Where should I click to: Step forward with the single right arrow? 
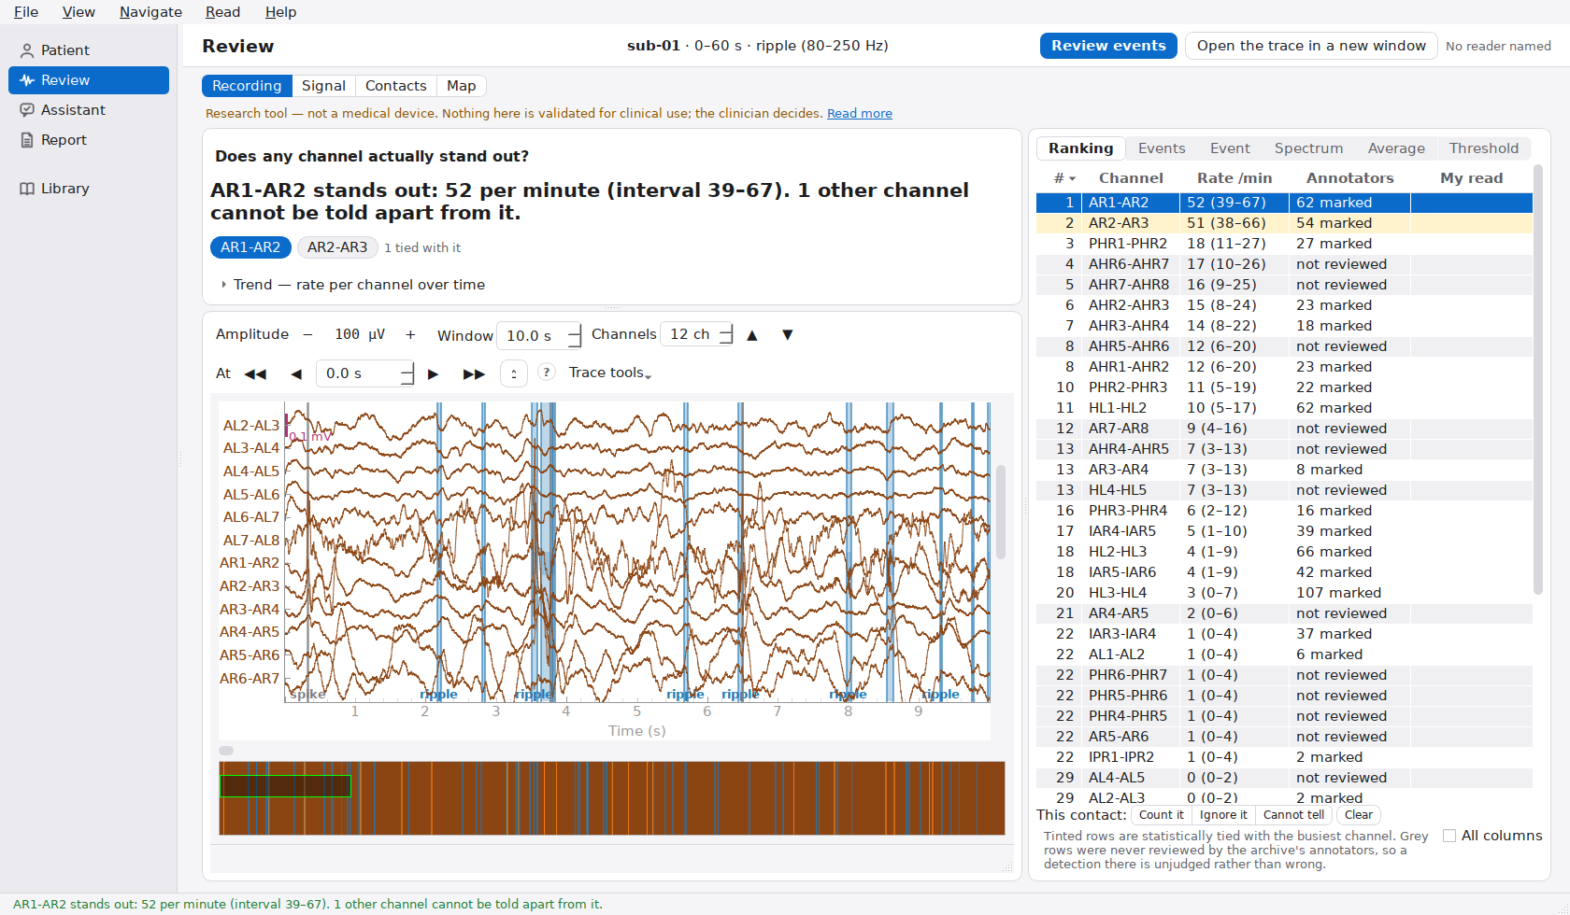(x=433, y=373)
